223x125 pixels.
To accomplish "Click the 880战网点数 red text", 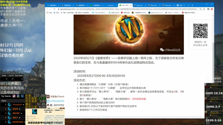I will pos(139,99).
